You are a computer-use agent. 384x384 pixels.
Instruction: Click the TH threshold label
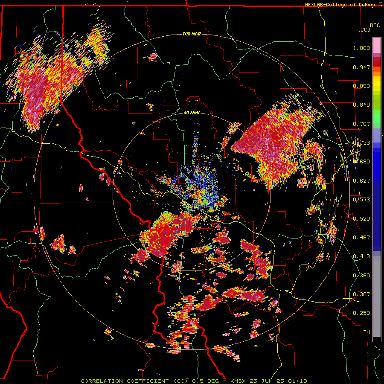367,332
